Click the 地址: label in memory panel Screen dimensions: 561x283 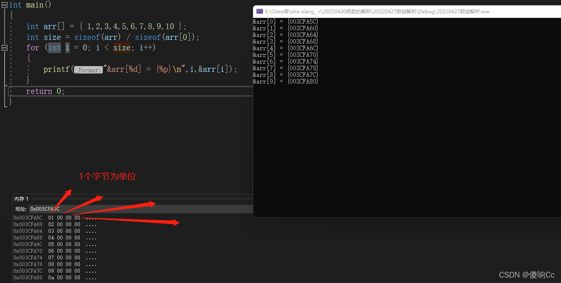point(21,209)
